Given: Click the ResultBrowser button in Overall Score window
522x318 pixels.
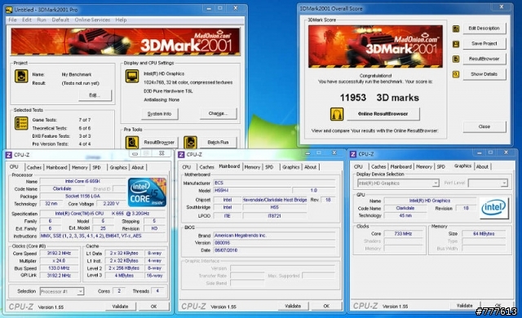Looking at the screenshot, I should (484, 59).
